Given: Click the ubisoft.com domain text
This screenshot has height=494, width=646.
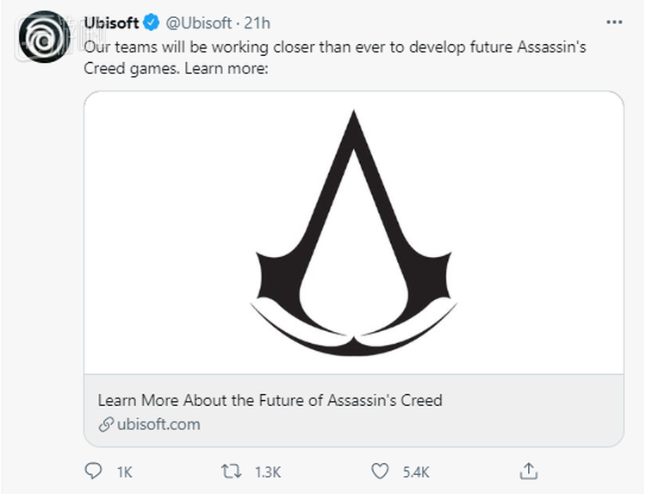Looking at the screenshot, I should tap(159, 424).
